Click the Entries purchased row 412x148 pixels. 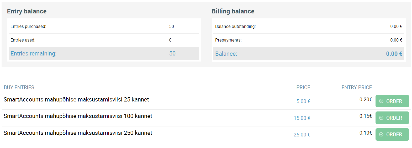coord(104,26)
